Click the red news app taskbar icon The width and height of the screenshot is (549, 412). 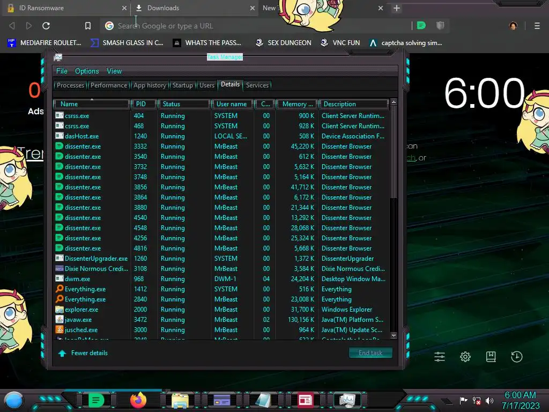pos(305,400)
